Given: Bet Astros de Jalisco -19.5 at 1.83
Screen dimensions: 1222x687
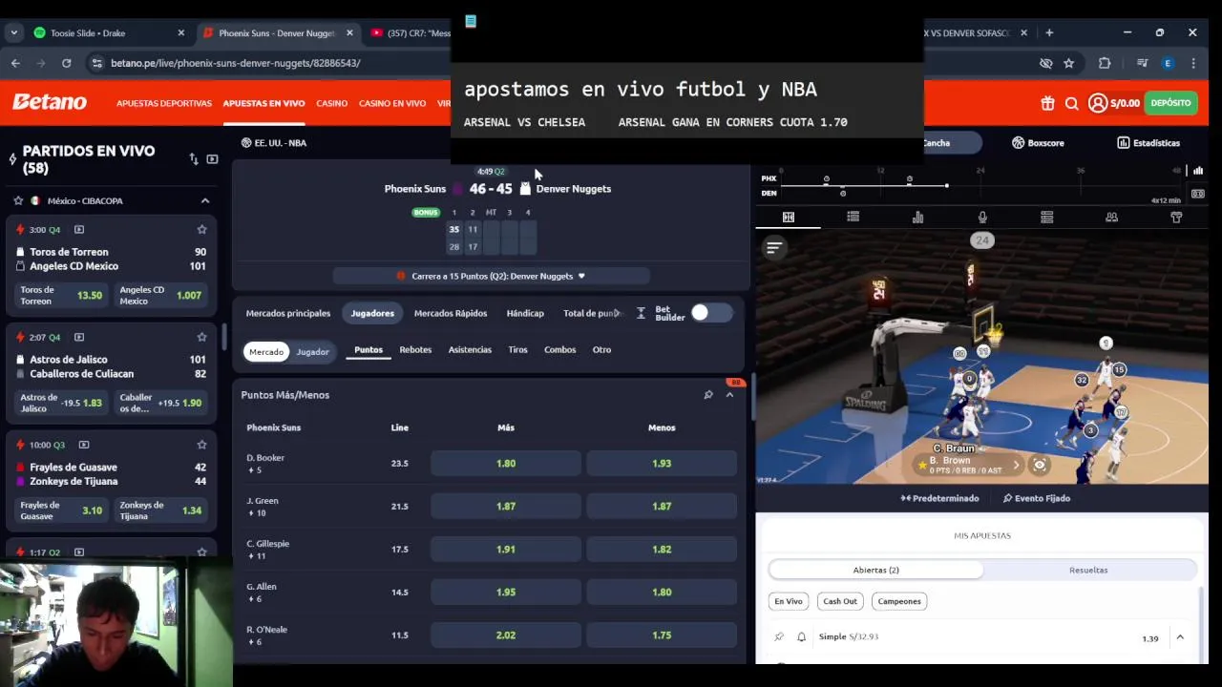Looking at the screenshot, I should (x=61, y=403).
